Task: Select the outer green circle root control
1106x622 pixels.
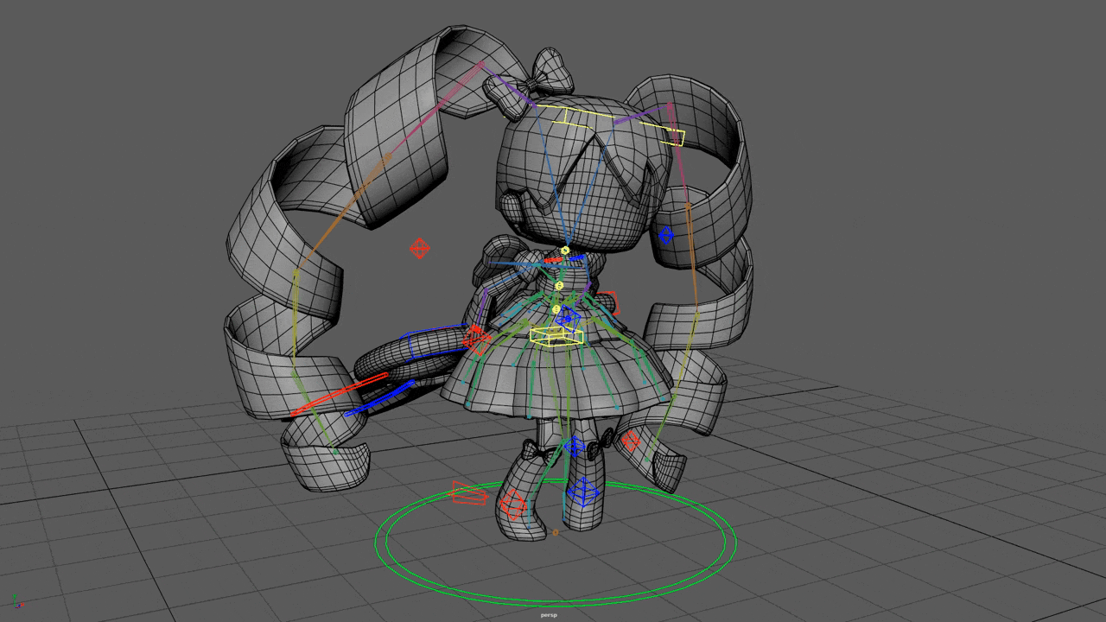Action: pyautogui.click(x=555, y=543)
